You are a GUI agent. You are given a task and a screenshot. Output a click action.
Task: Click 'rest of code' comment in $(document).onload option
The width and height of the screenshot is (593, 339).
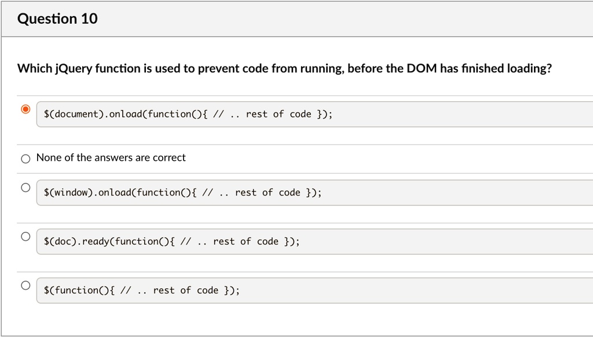coord(279,114)
